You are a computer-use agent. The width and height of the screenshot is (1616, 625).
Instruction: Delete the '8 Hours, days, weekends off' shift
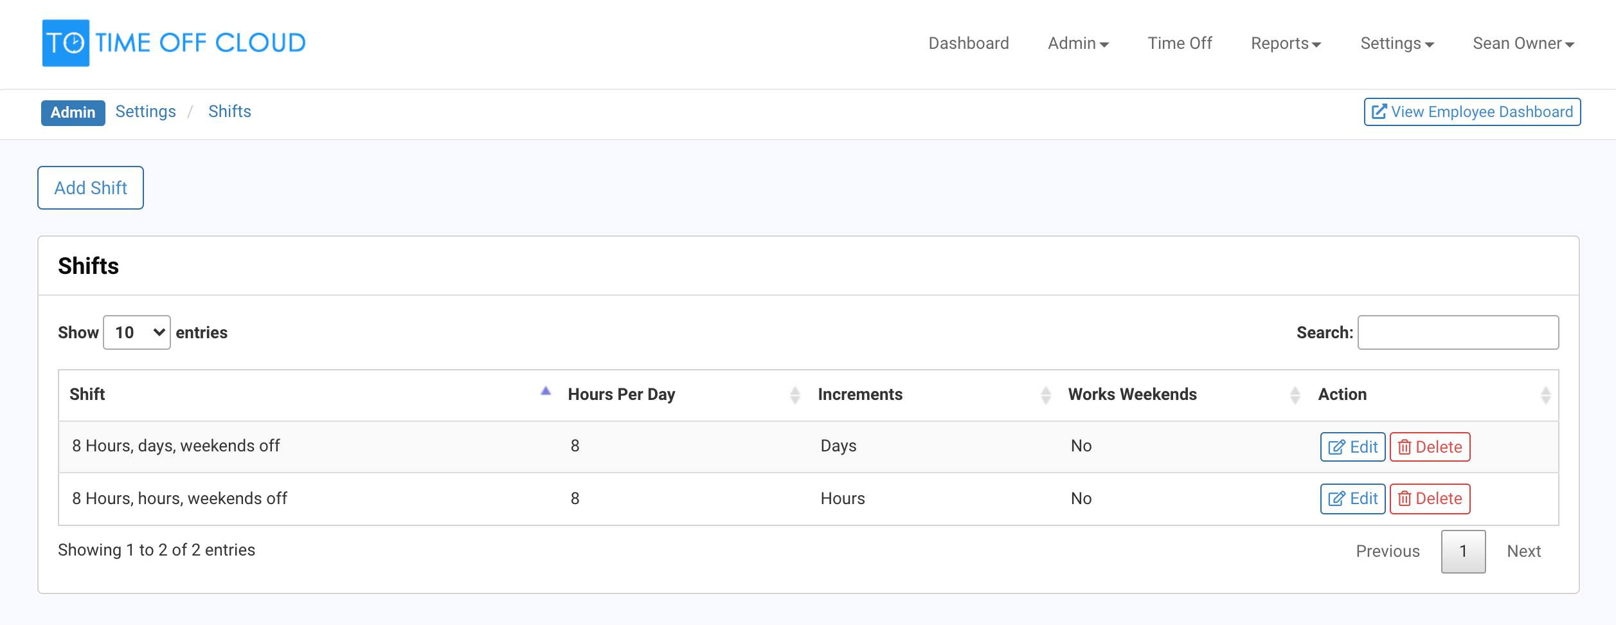click(x=1430, y=447)
